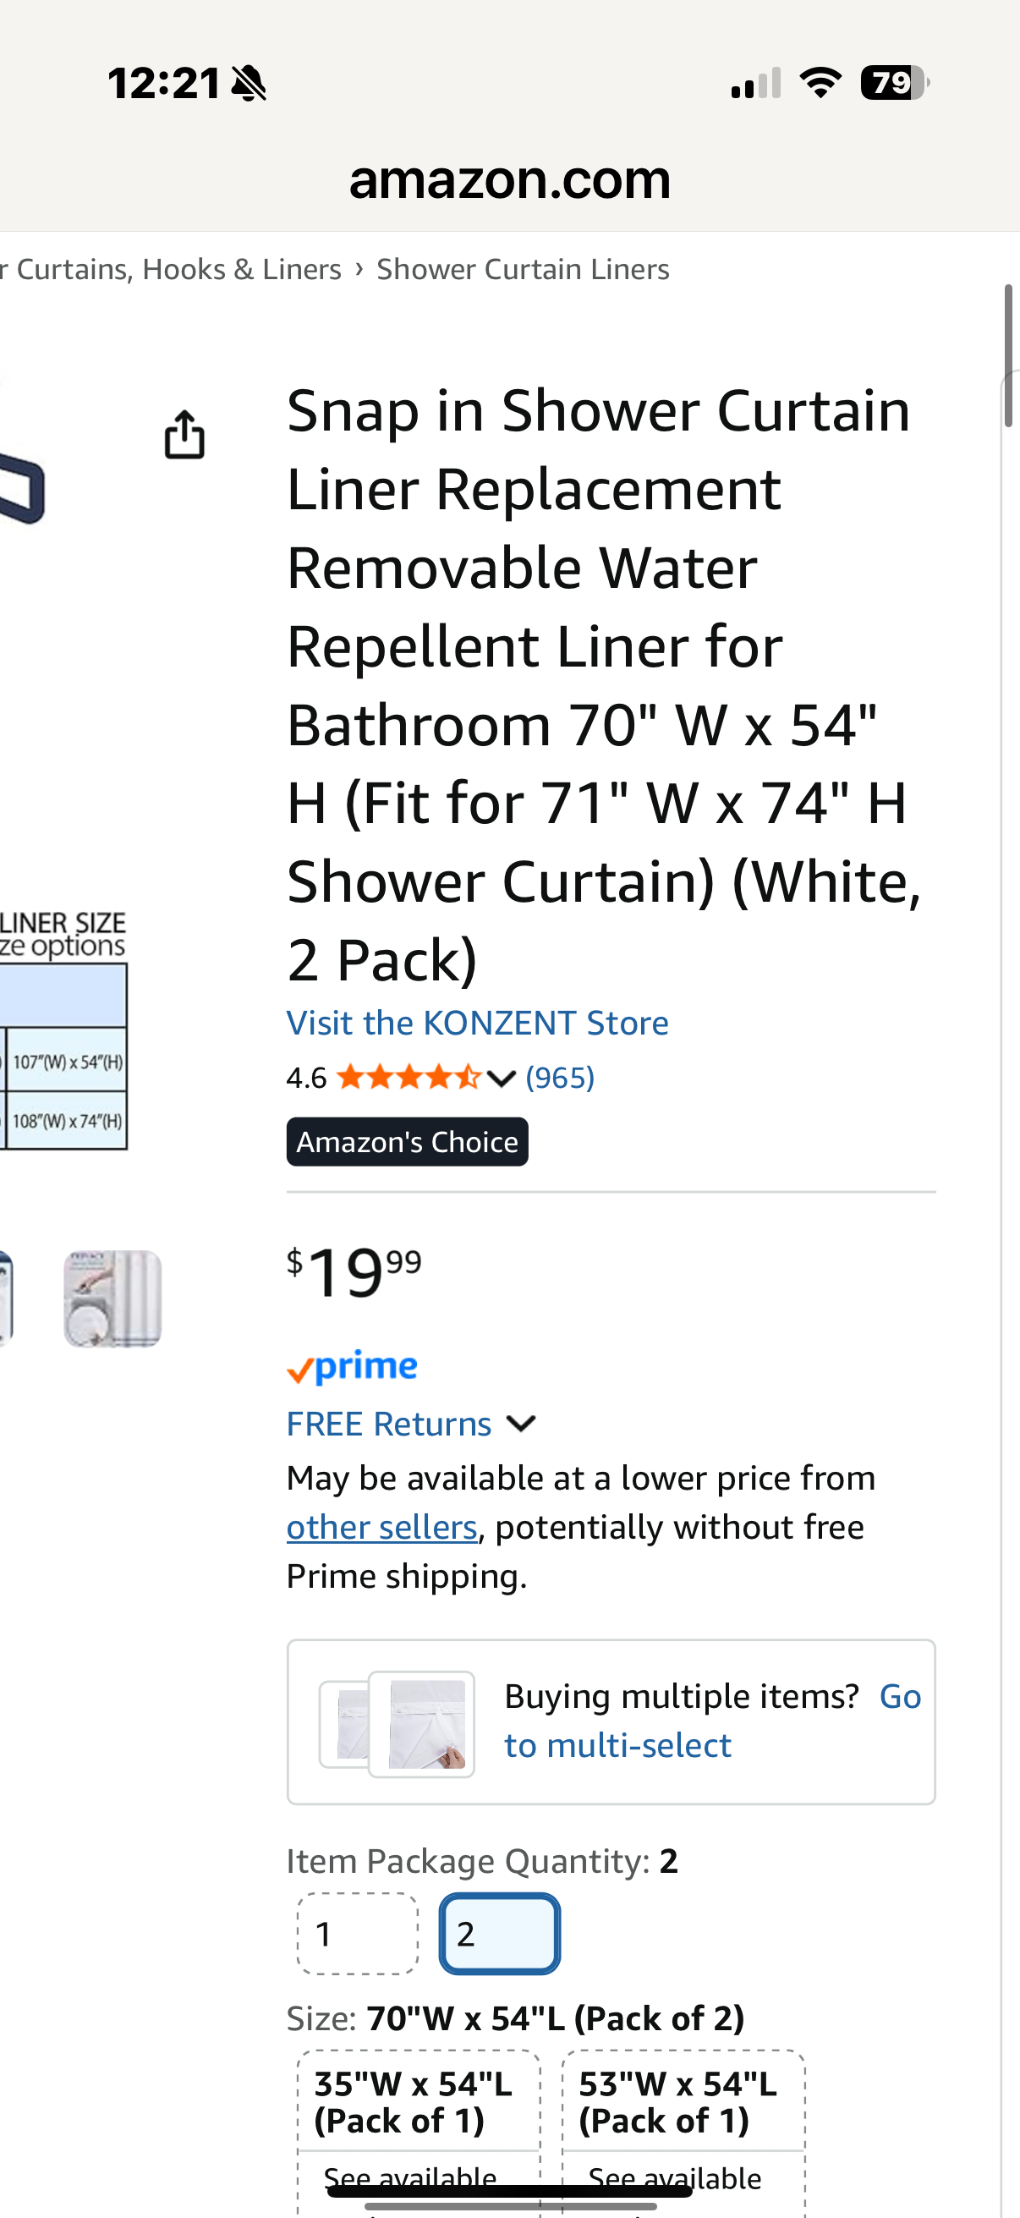Visit the KONZENT Store
The height and width of the screenshot is (2218, 1020).
click(477, 1022)
